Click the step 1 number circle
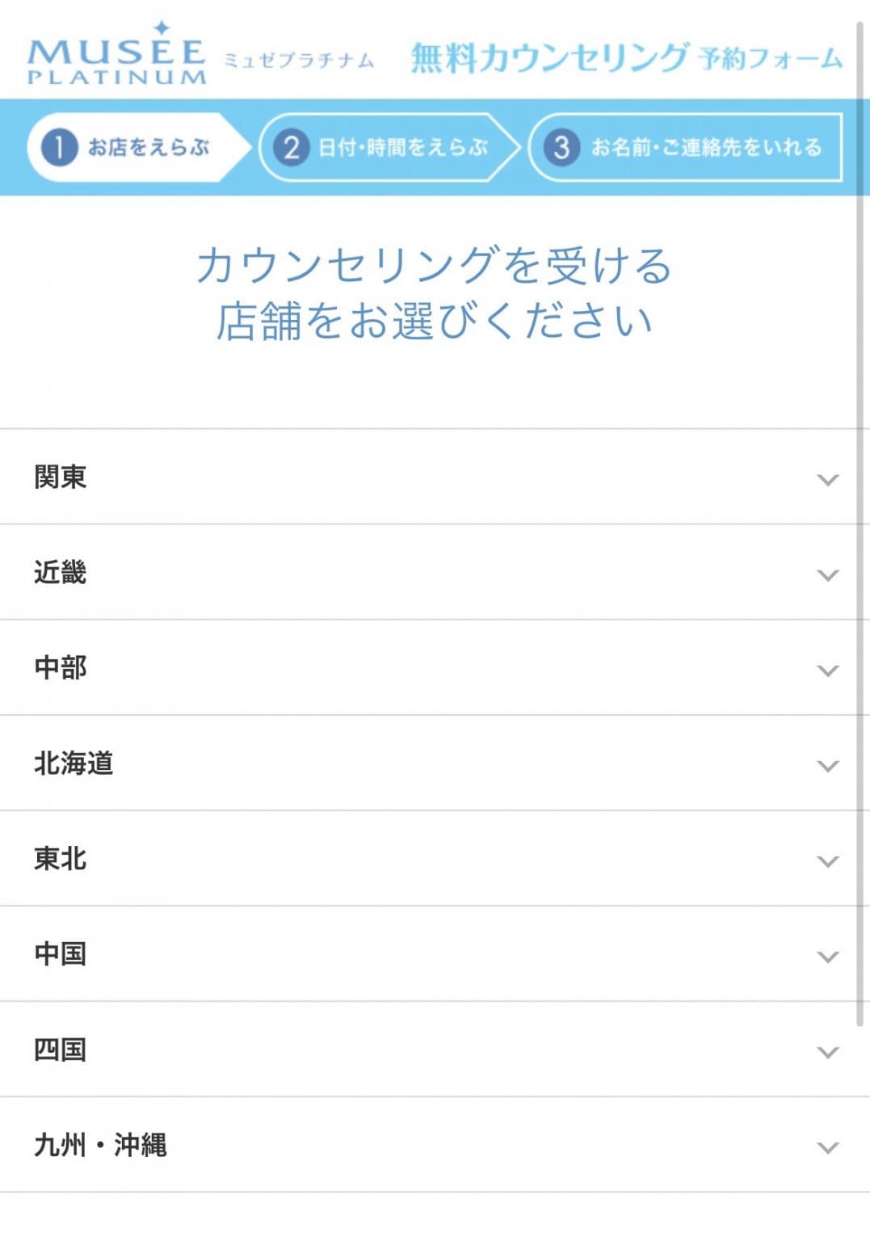870x1241 pixels. coord(59,147)
